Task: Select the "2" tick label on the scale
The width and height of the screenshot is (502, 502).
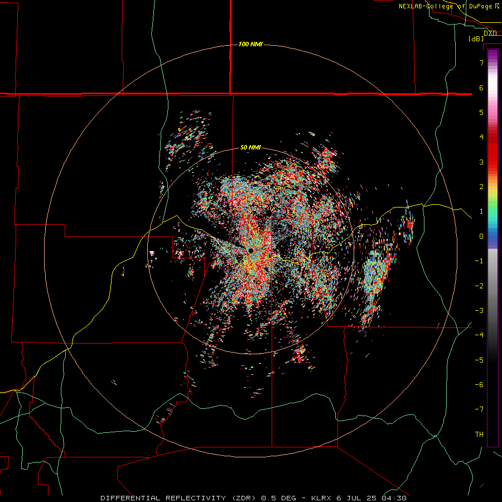Action: pos(481,187)
